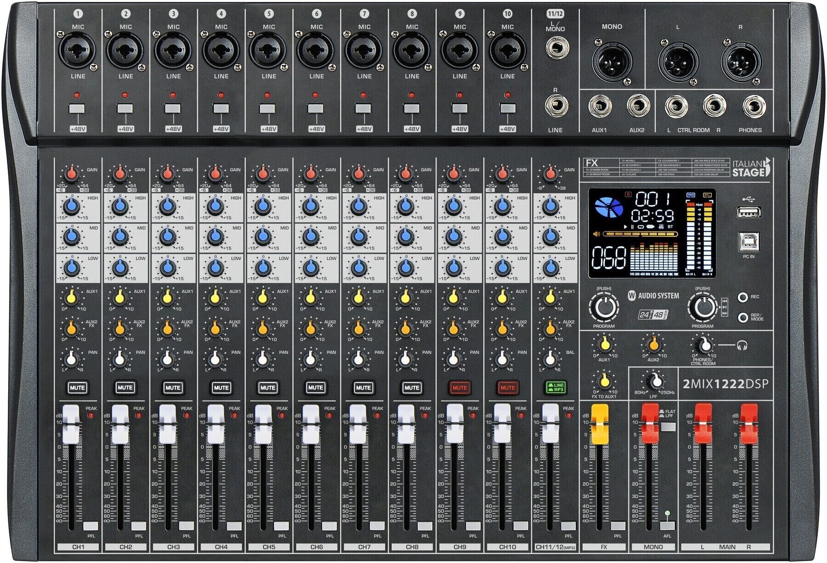Click the CH1 white fader cap

pos(71,424)
